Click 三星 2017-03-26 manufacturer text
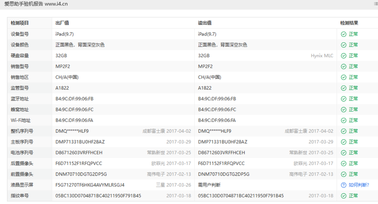378x204 pixels. pyautogui.click(x=173, y=185)
